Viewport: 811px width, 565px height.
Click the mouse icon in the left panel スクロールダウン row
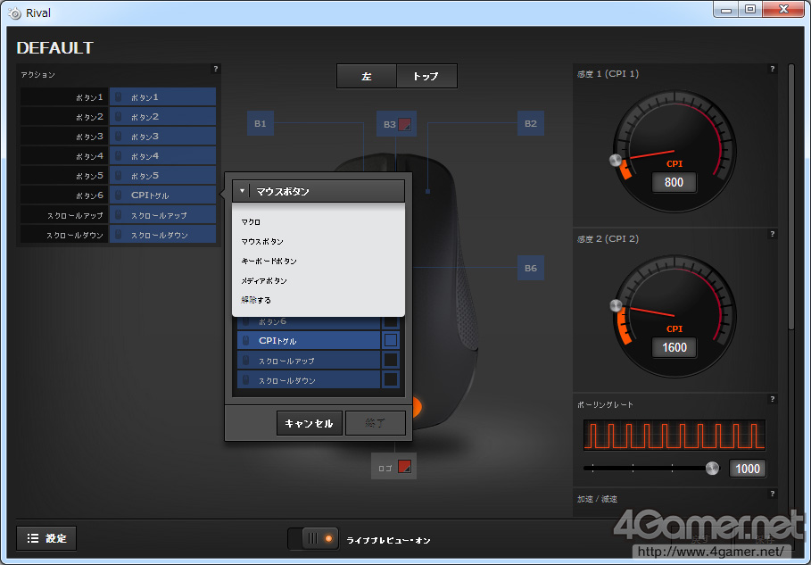click(x=119, y=235)
